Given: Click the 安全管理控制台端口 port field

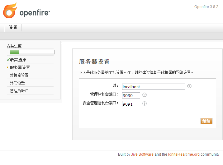Looking at the screenshot, I should coord(131,104).
